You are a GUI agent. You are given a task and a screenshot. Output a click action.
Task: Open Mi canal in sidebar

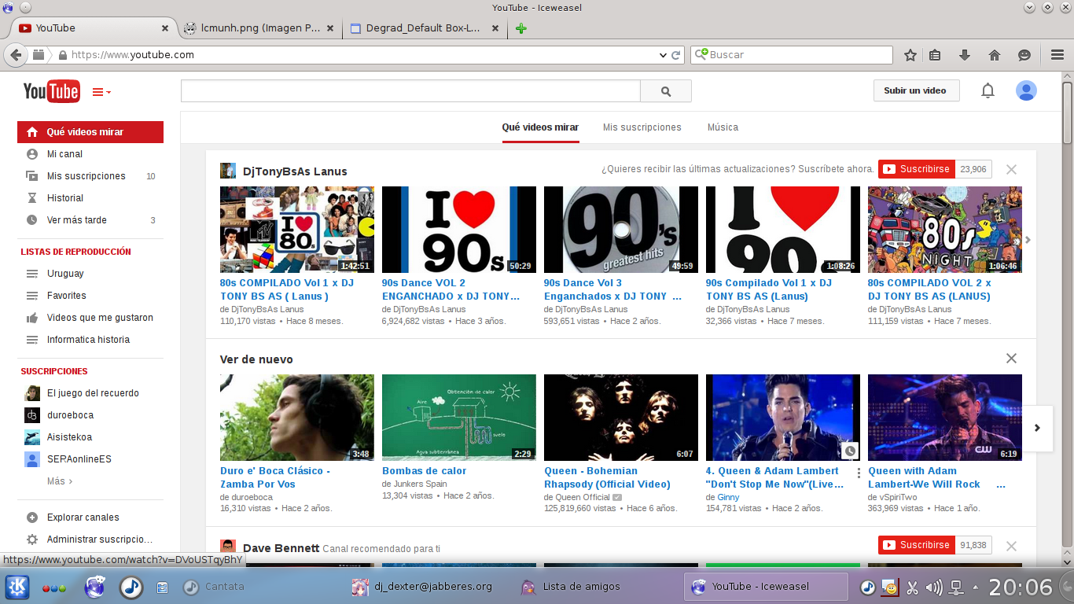coord(90,154)
